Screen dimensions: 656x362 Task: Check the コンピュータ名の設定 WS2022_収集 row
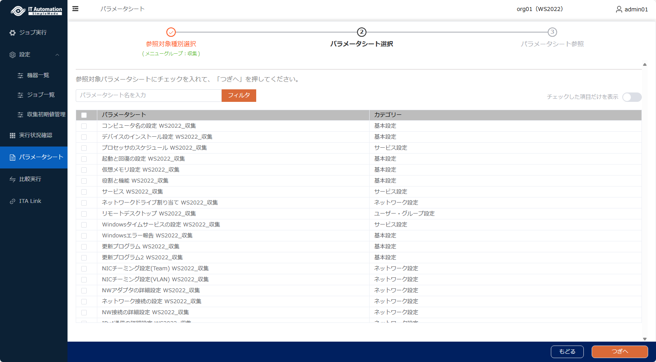(x=84, y=126)
